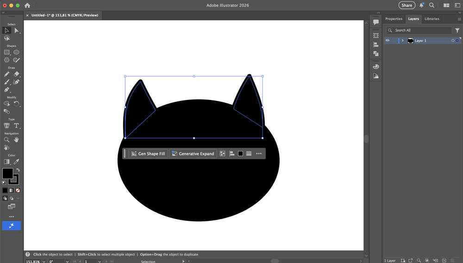463x263 pixels.
Task: Open the Pathfinder panel icon
Action: (376, 53)
